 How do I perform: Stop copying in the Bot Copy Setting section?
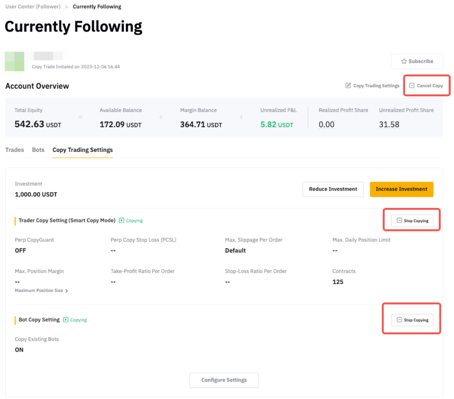pos(412,320)
